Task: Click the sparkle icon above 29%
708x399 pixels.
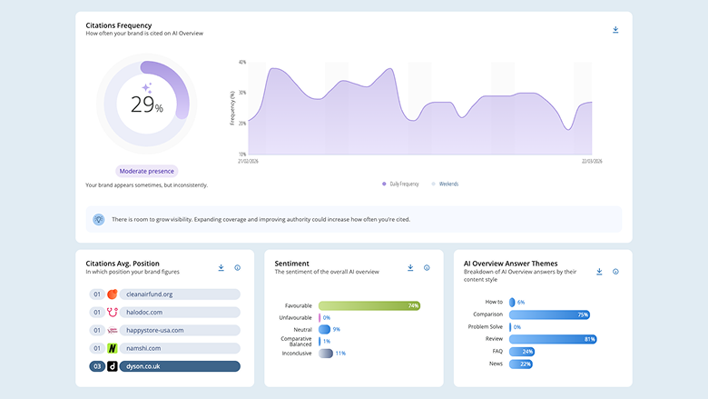Action: coord(147,87)
